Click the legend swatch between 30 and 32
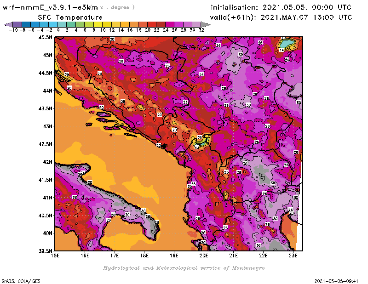368x284 pixels. point(196,25)
